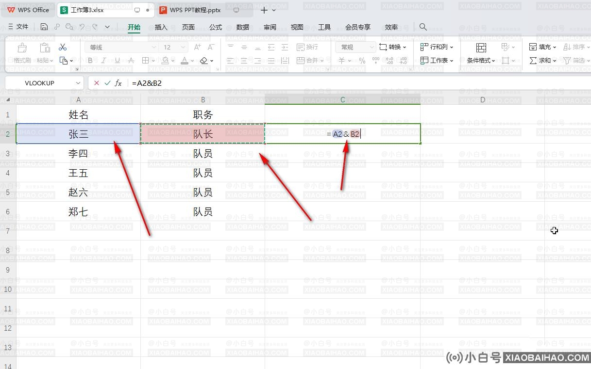Click the currency ¥ format icon
Screen dimensions: 591x369
(342, 61)
